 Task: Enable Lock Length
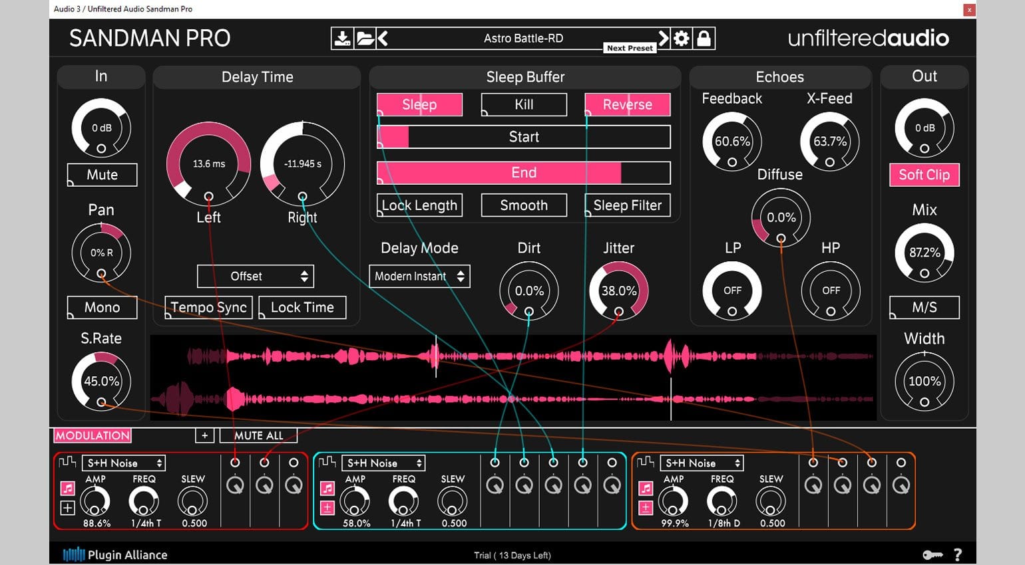click(x=419, y=205)
